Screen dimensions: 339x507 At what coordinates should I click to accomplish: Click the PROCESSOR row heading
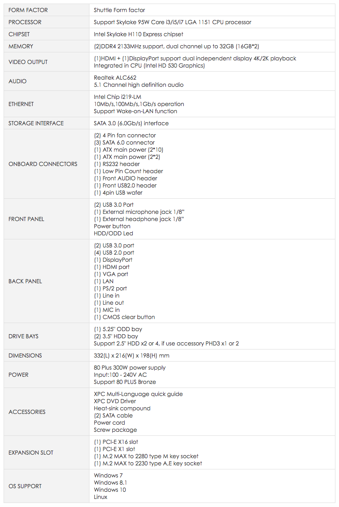(x=25, y=22)
